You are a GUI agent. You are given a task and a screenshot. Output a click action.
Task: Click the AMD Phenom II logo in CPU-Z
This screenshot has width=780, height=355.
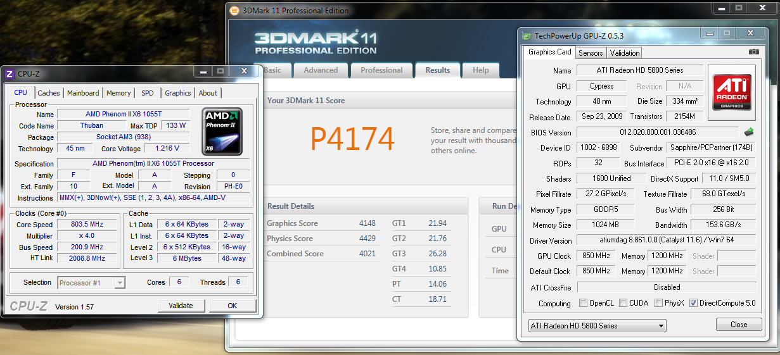point(222,131)
